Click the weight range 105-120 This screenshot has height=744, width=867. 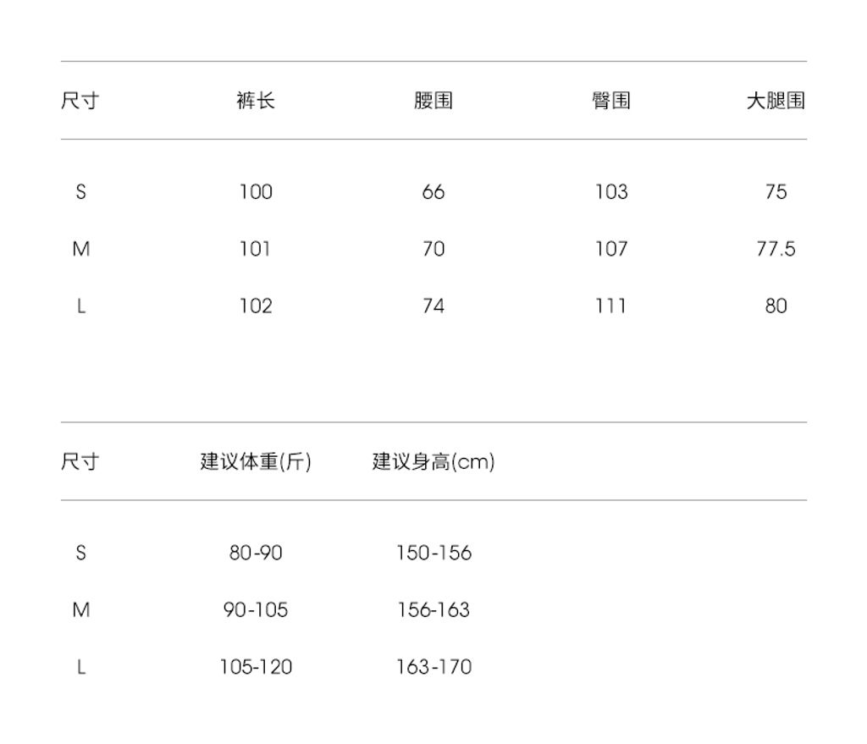[x=256, y=667]
